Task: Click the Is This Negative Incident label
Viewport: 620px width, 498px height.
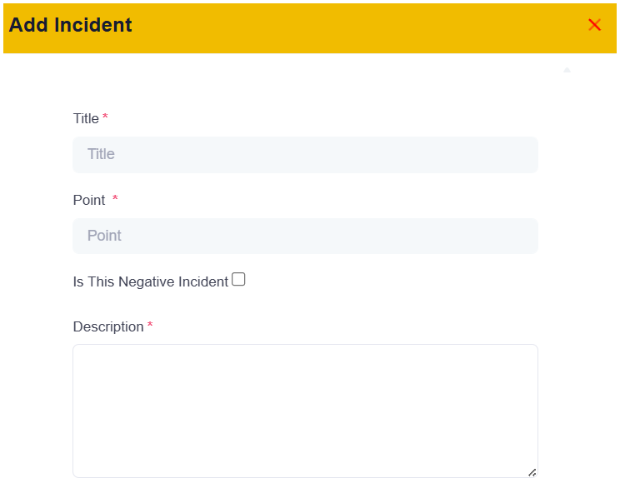Action: tap(151, 281)
